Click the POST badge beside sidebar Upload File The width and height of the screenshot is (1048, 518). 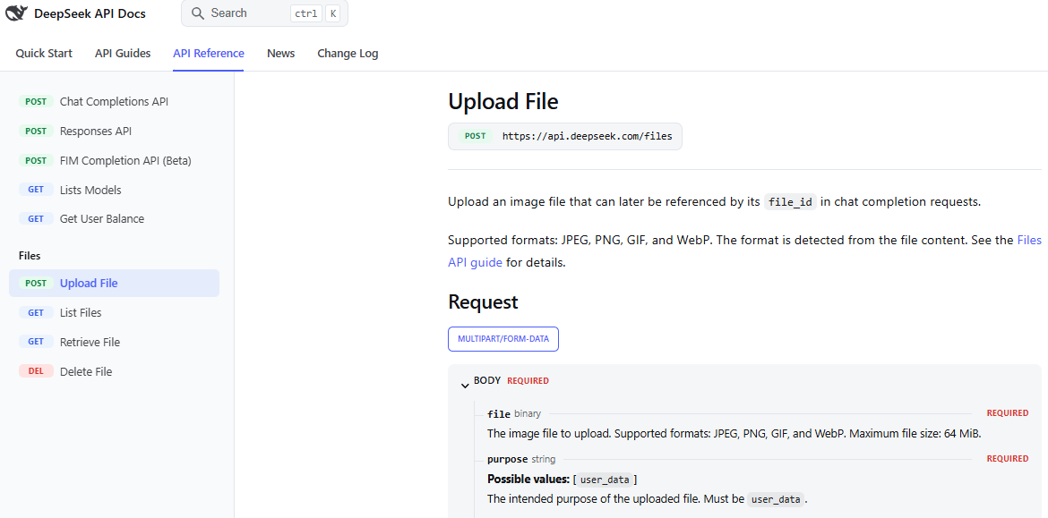[x=36, y=283]
